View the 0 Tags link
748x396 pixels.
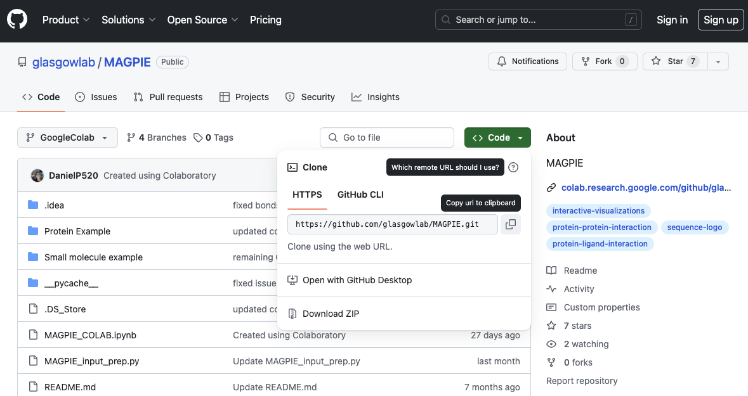point(213,137)
